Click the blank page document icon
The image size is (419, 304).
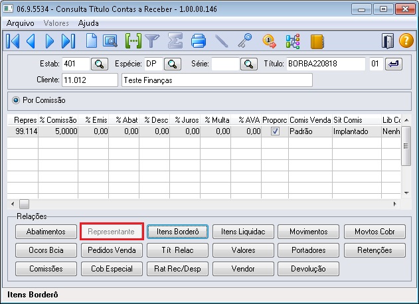coord(92,41)
